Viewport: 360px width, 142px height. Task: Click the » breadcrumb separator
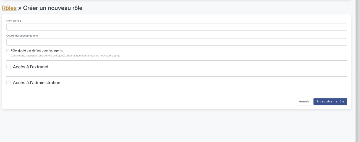coord(20,8)
